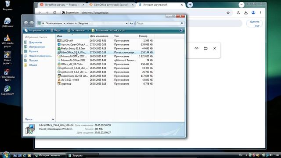The image size is (281, 158).
Task: Switch to the LibreOffice download SourceForge tab
Action: [x=112, y=5]
